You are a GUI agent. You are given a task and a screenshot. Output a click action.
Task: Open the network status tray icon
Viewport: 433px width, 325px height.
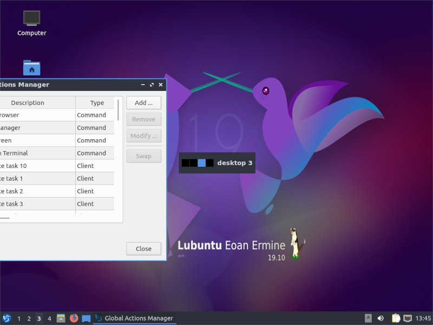click(x=408, y=318)
